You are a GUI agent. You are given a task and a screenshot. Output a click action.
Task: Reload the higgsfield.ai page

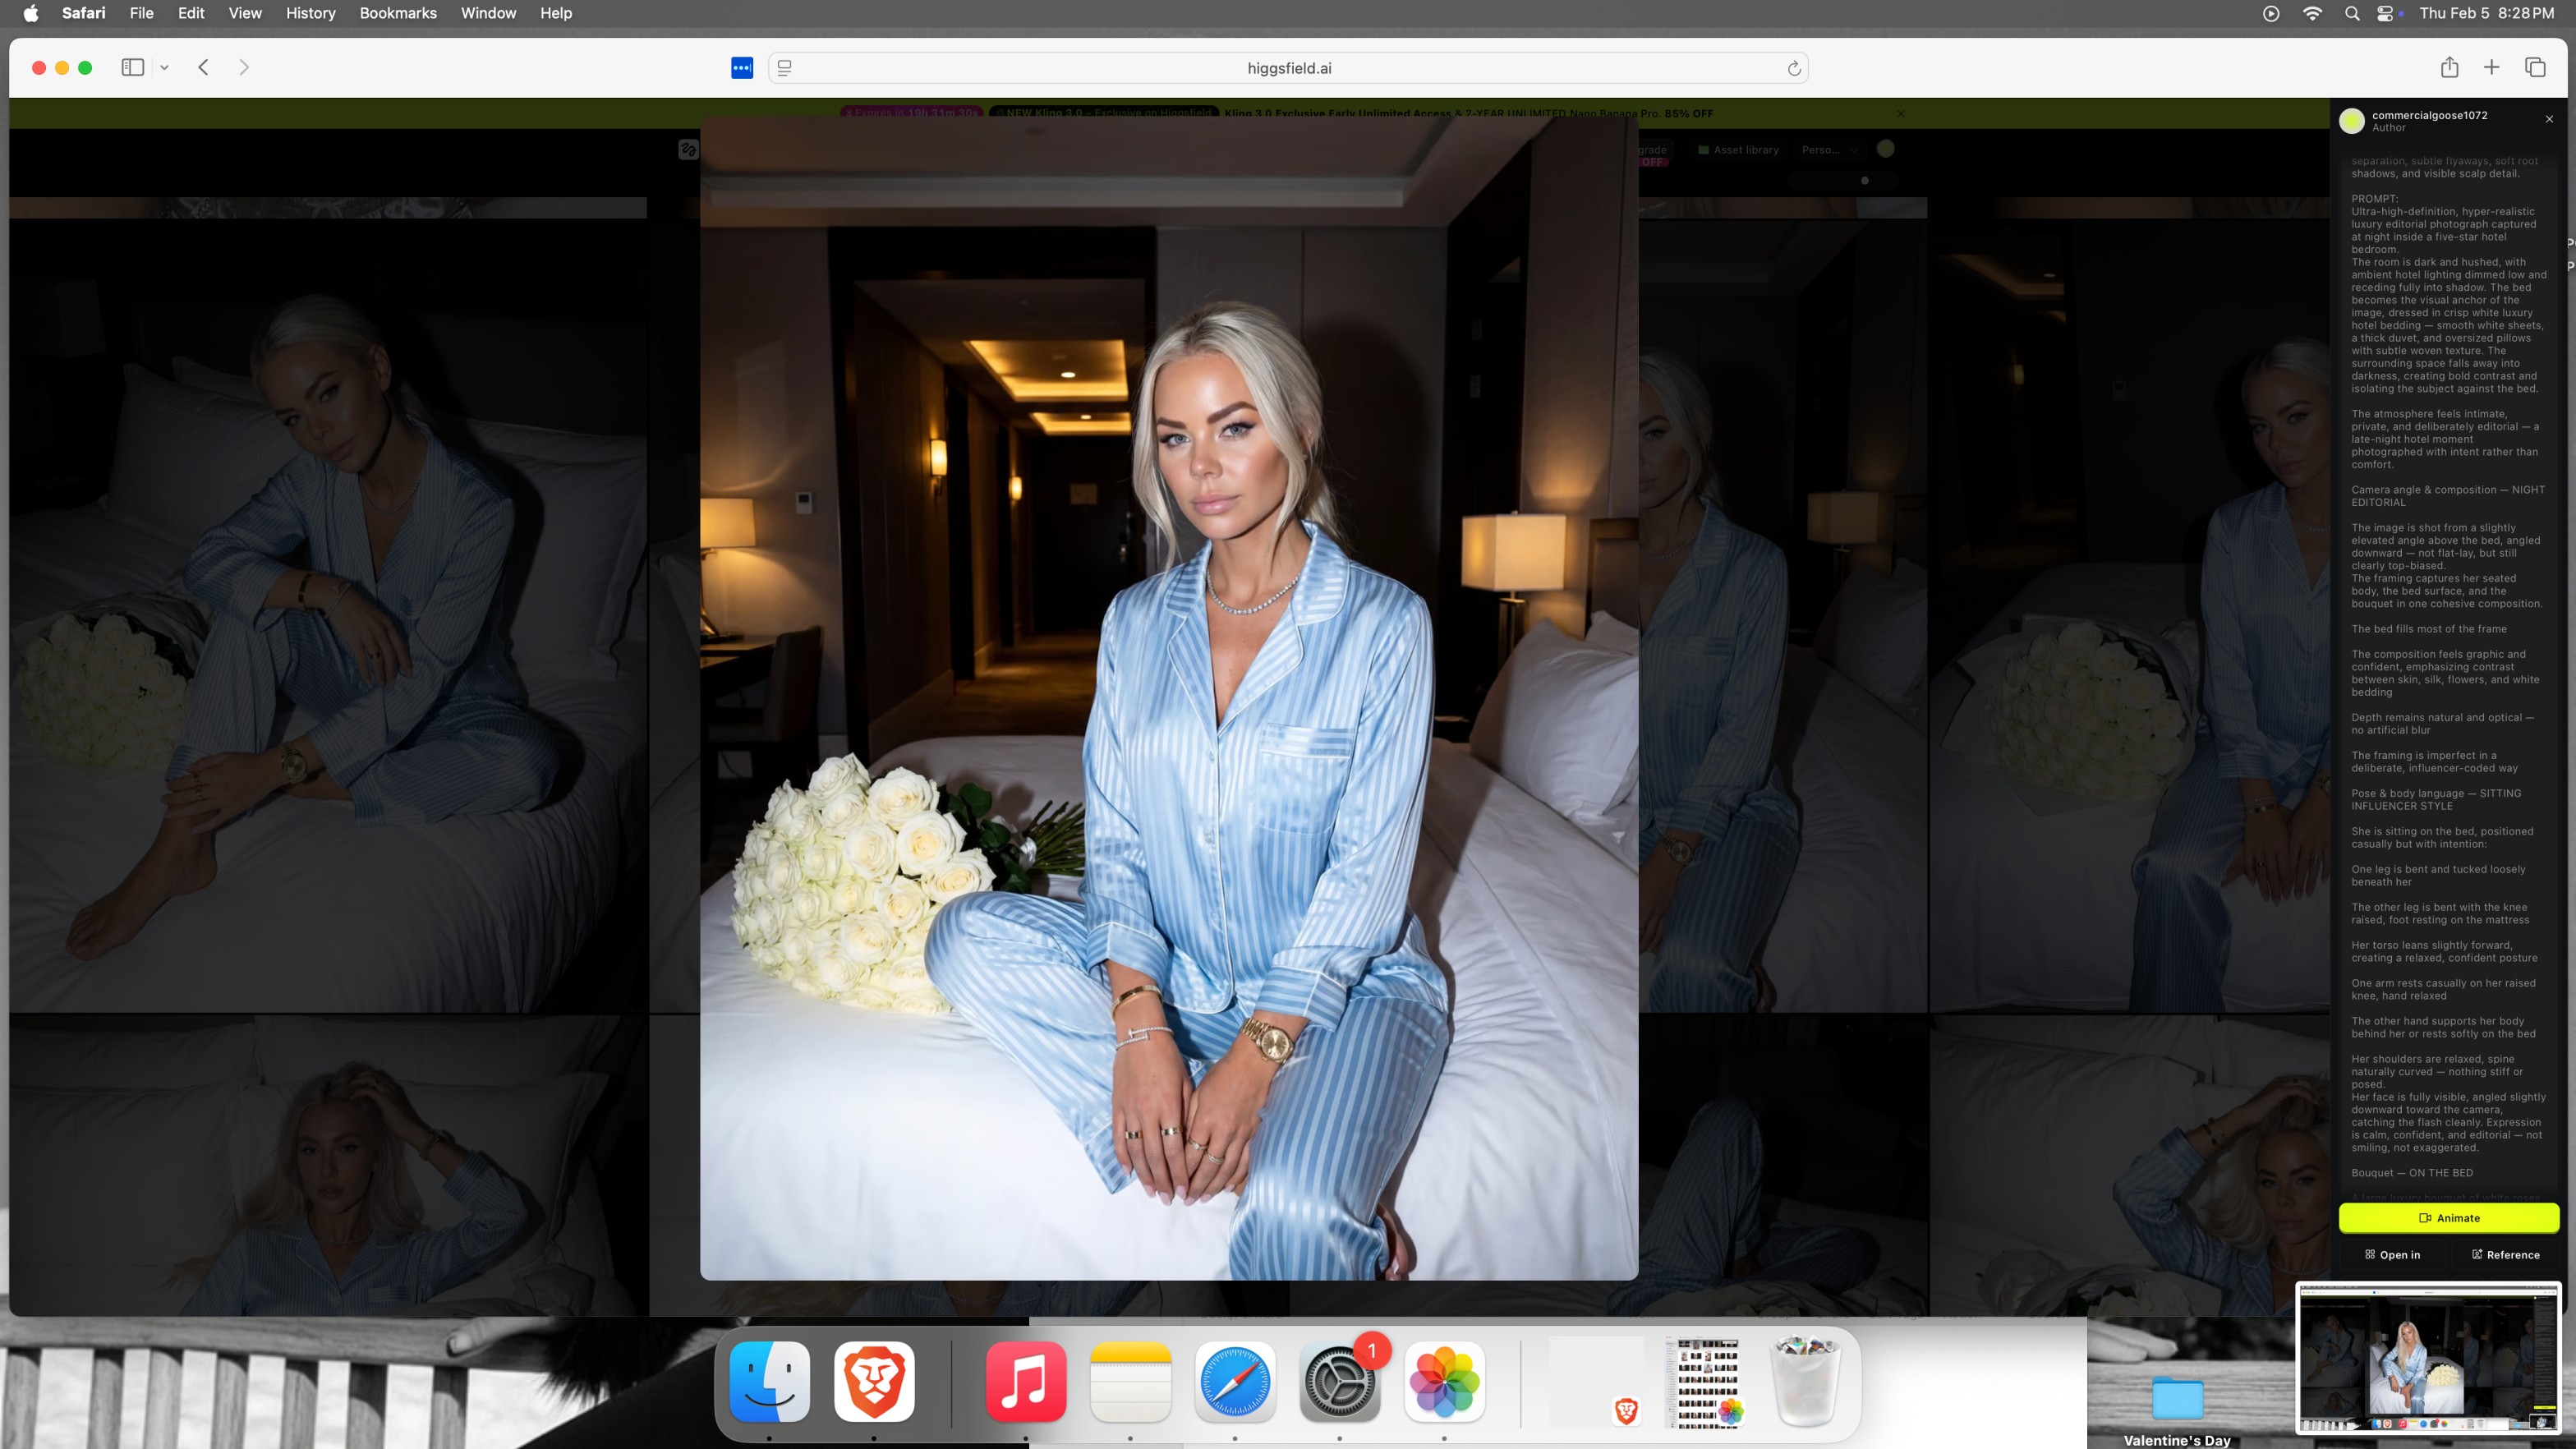[x=1794, y=68]
